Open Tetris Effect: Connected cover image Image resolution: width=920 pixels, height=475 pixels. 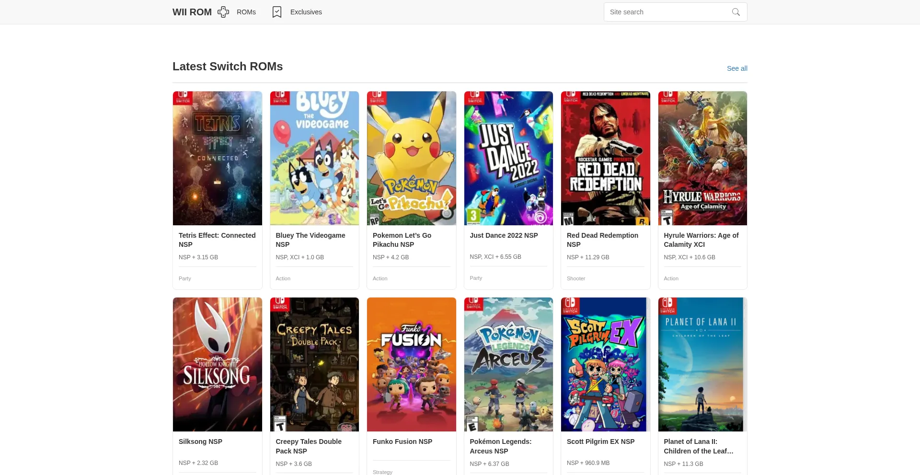[218, 158]
